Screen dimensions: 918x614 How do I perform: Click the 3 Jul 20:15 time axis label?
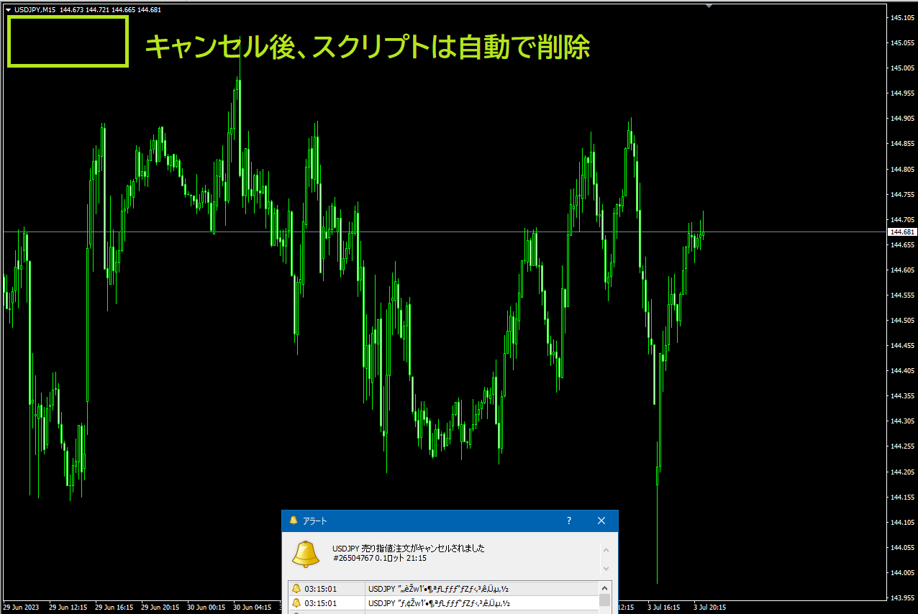[x=711, y=606]
